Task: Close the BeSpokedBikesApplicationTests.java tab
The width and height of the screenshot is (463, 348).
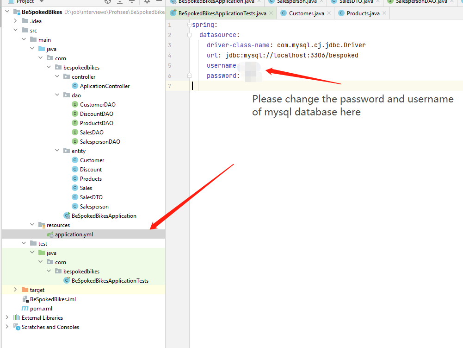Action: pos(271,13)
